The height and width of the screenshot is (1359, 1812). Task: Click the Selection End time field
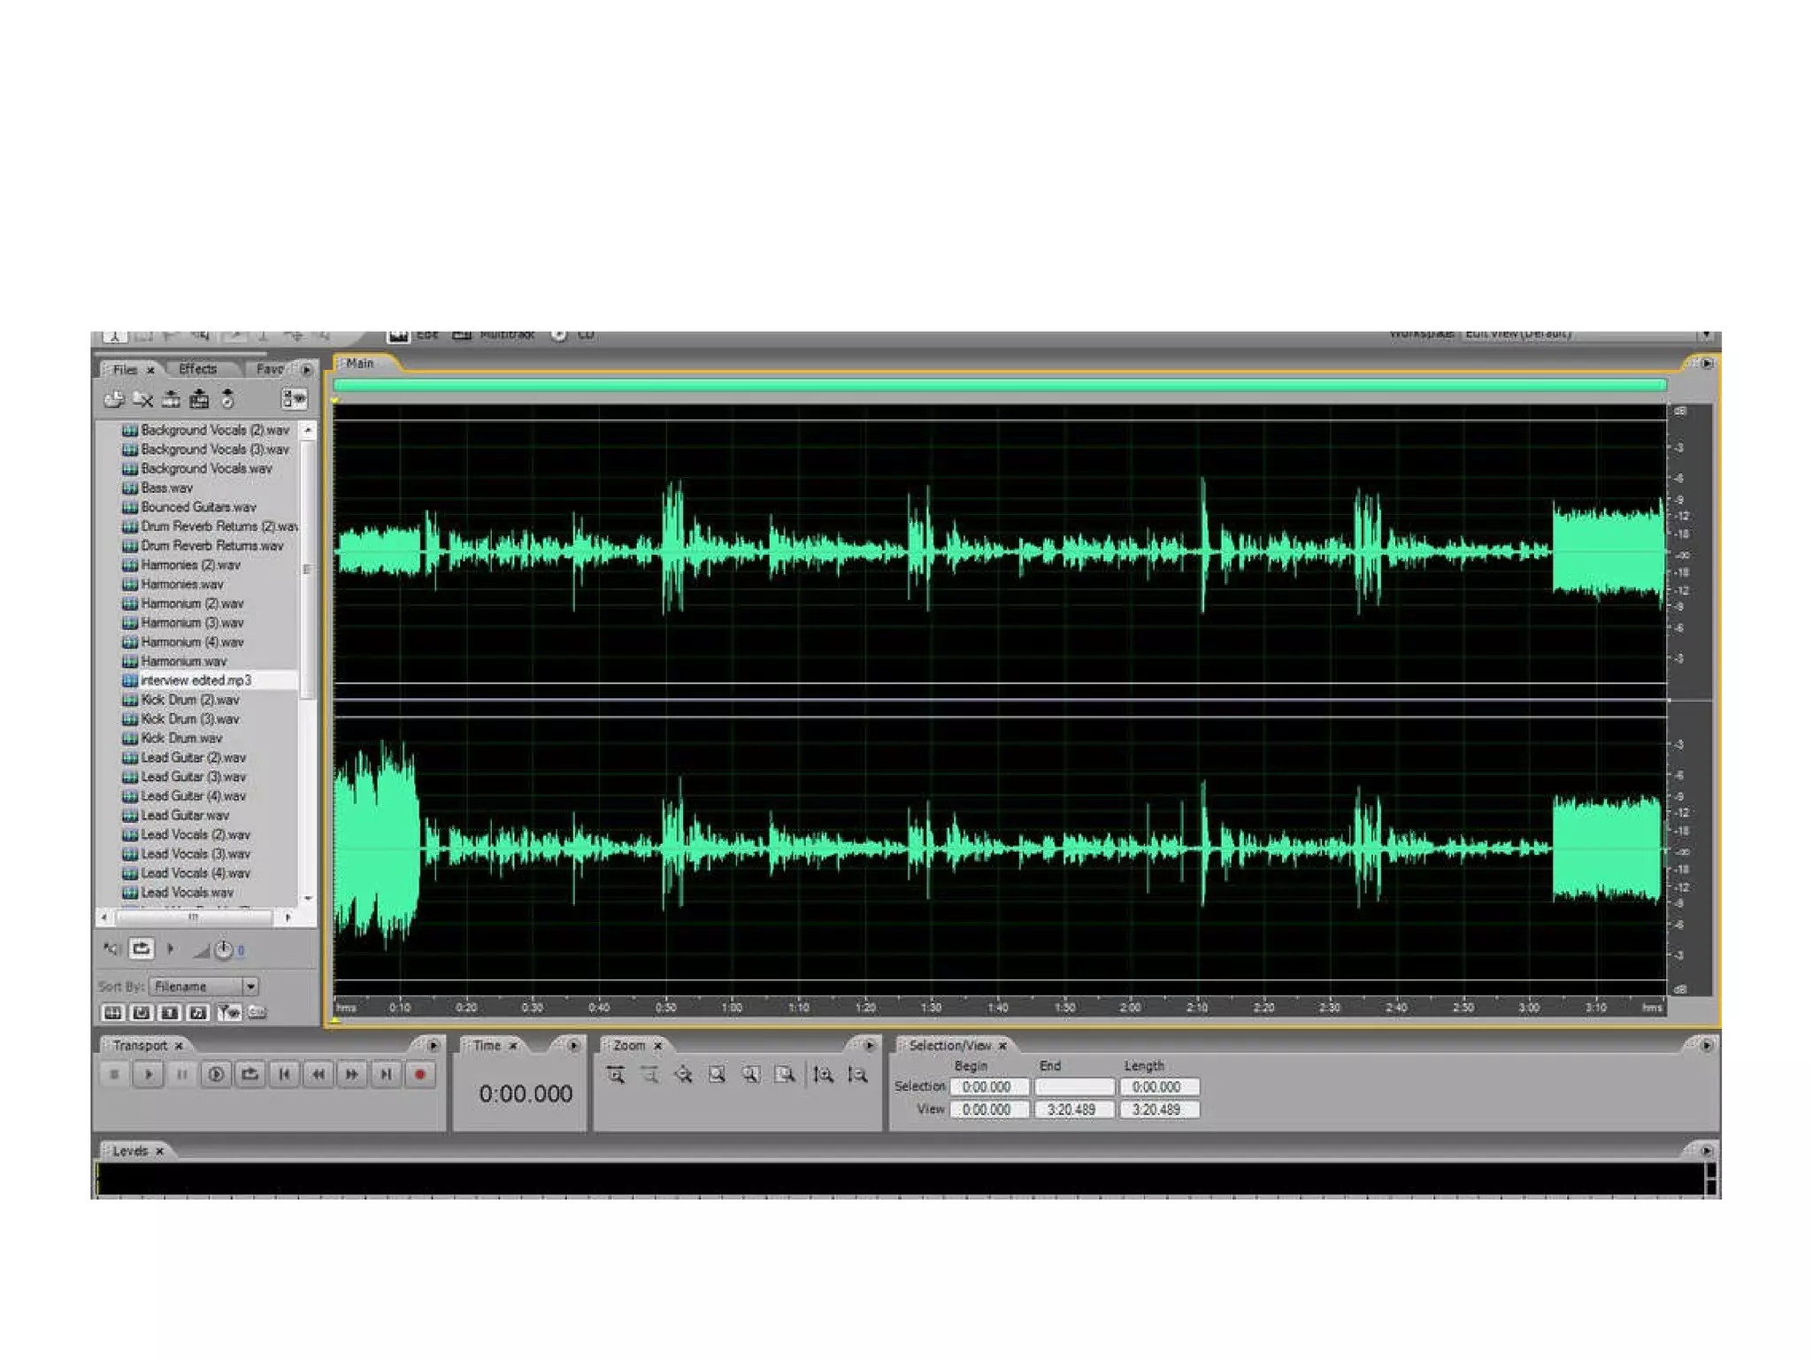point(1074,1086)
